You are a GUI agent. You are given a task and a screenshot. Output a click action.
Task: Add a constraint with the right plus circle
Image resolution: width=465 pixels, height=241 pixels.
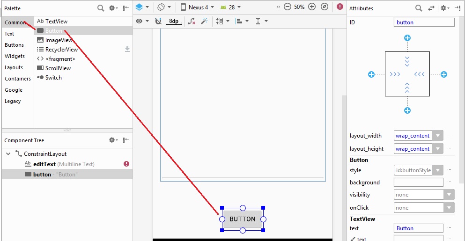click(444, 74)
